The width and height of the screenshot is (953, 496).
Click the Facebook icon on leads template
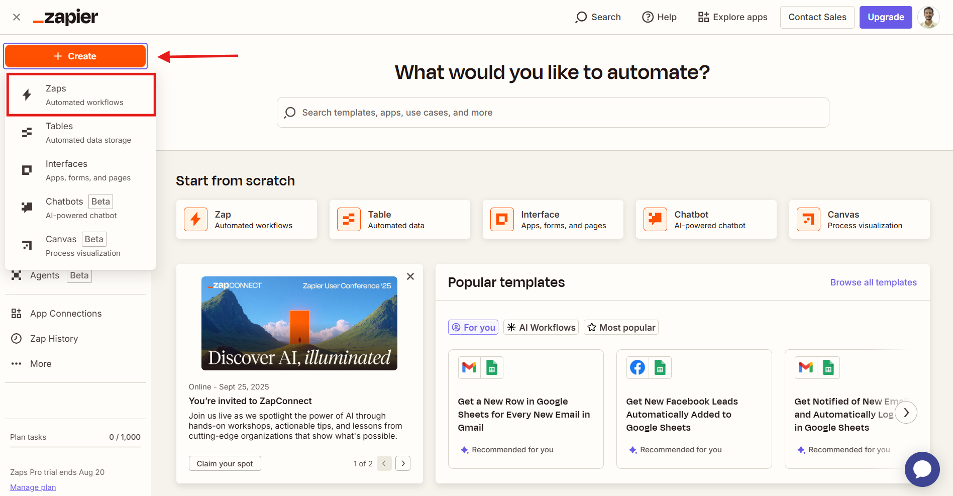coord(638,368)
